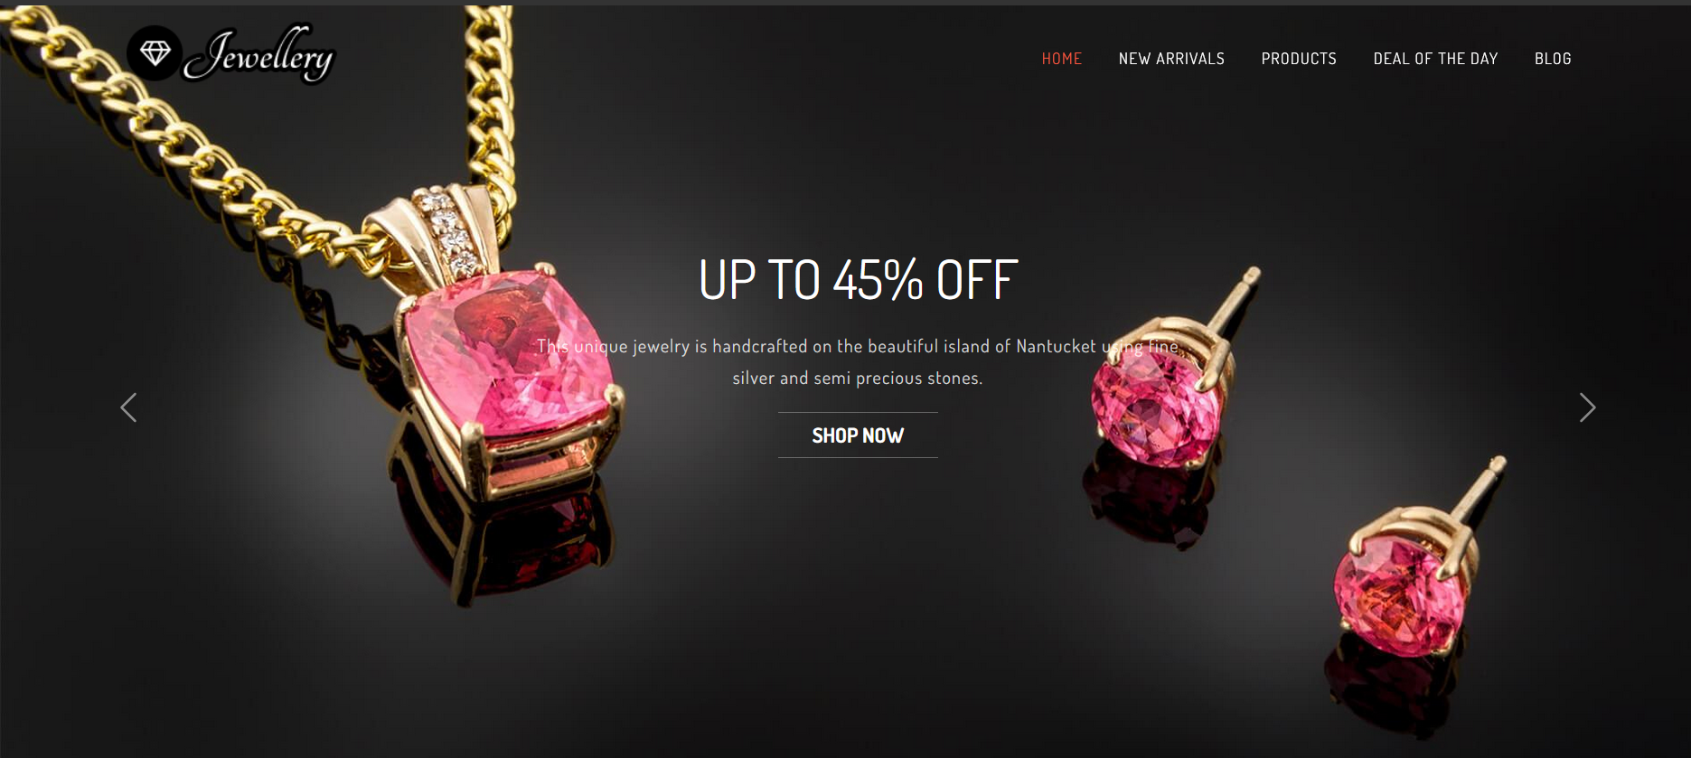Visit the BLOG section
Screen dimensions: 1691x758
tap(1553, 59)
